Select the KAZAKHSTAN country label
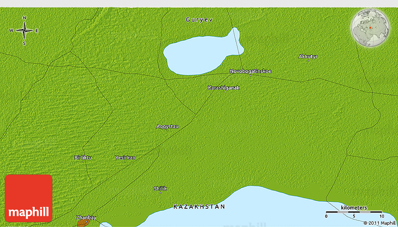Image resolution: width=398 pixels, height=227 pixels. click(x=199, y=207)
